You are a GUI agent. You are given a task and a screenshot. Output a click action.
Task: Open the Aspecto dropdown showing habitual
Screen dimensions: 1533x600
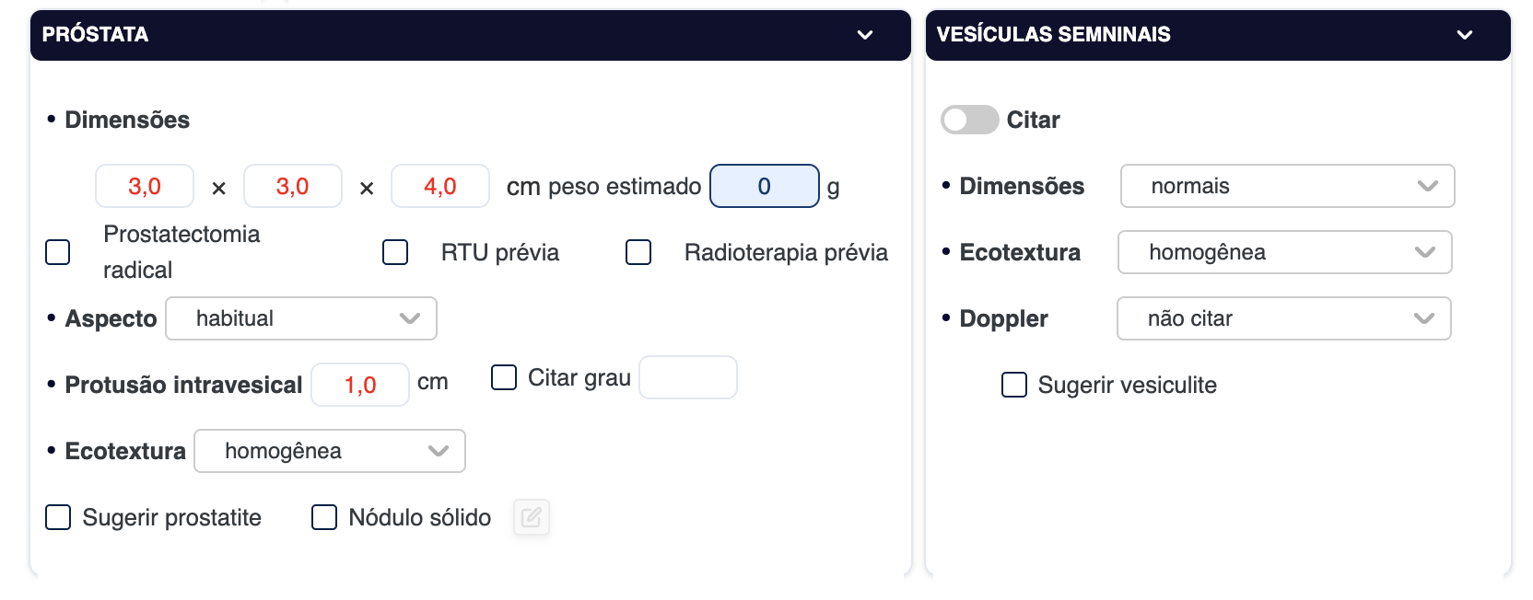point(301,318)
